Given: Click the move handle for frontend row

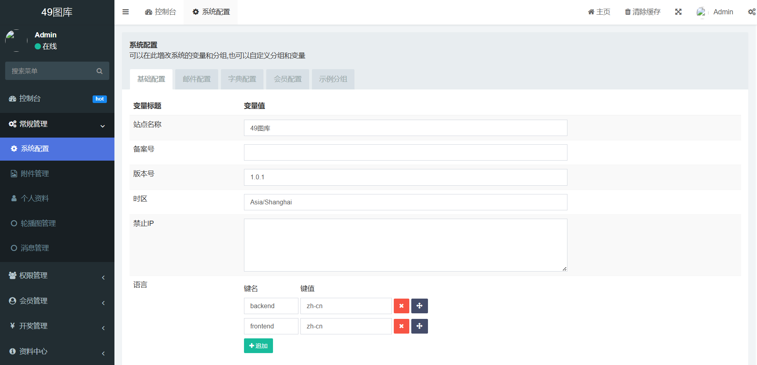Looking at the screenshot, I should click(x=419, y=326).
